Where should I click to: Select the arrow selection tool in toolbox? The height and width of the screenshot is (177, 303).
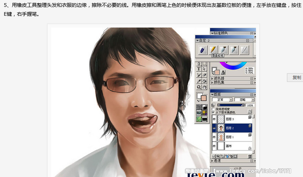(204, 69)
